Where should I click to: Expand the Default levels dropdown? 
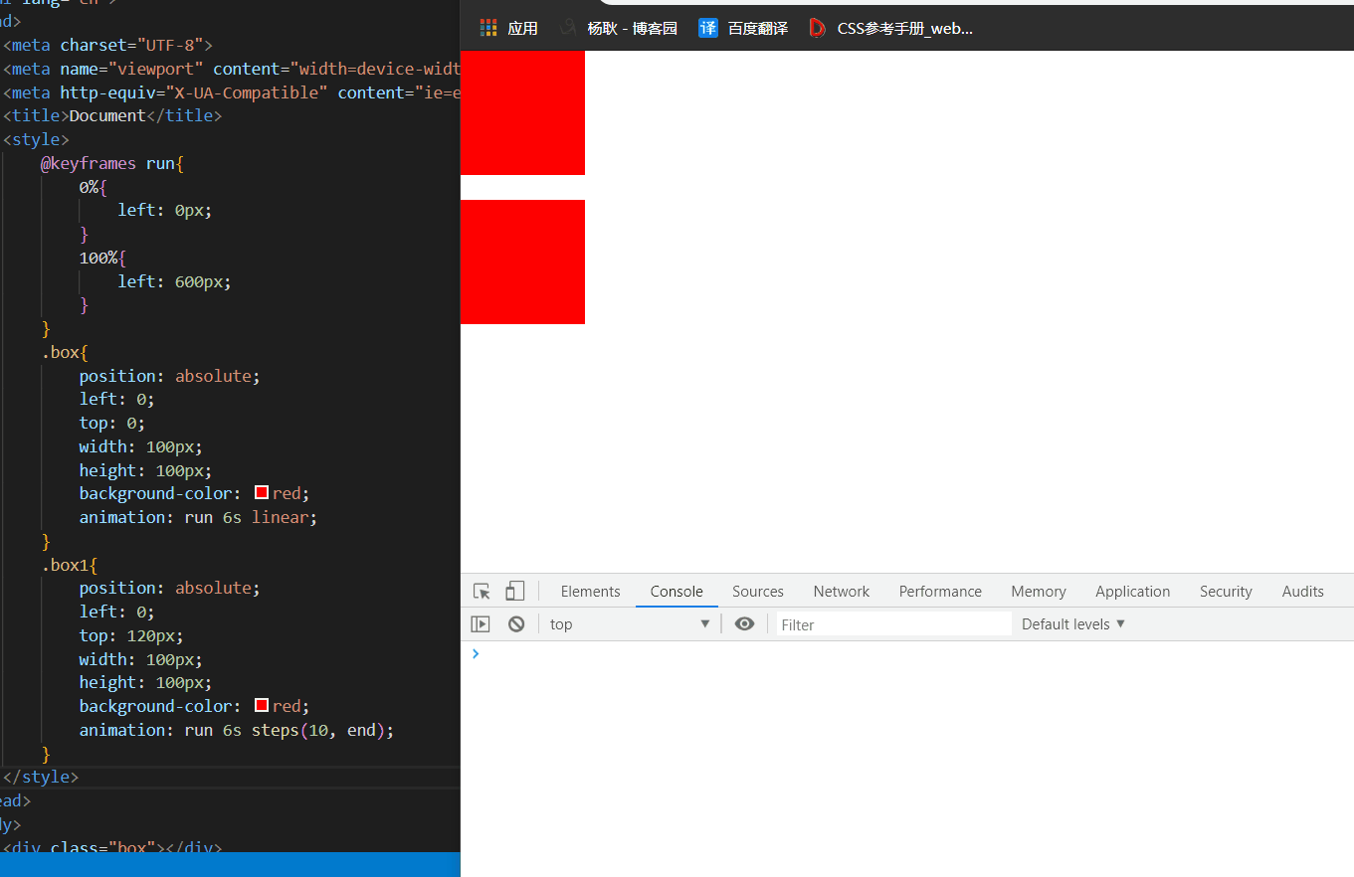click(1073, 624)
